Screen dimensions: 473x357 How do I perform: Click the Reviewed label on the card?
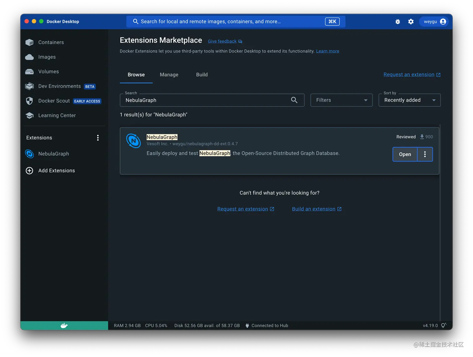pos(406,137)
